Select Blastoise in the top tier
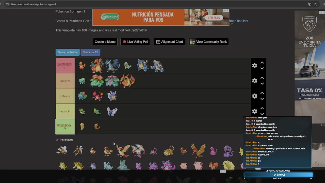The width and height of the screenshot is (325, 183). point(142,65)
